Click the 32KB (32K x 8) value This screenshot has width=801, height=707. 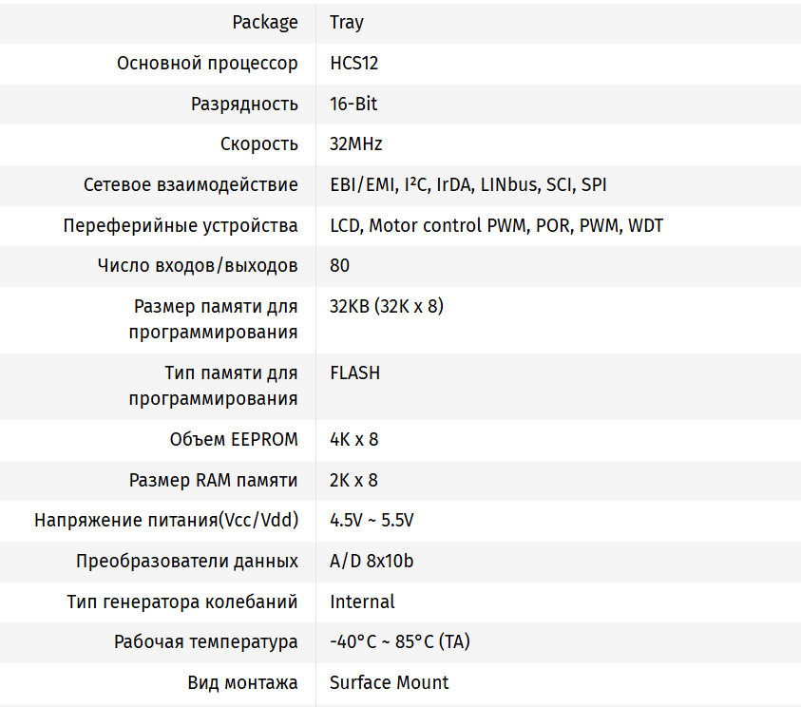(x=387, y=306)
